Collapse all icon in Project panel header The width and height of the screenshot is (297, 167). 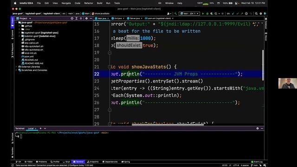[x=81, y=19]
